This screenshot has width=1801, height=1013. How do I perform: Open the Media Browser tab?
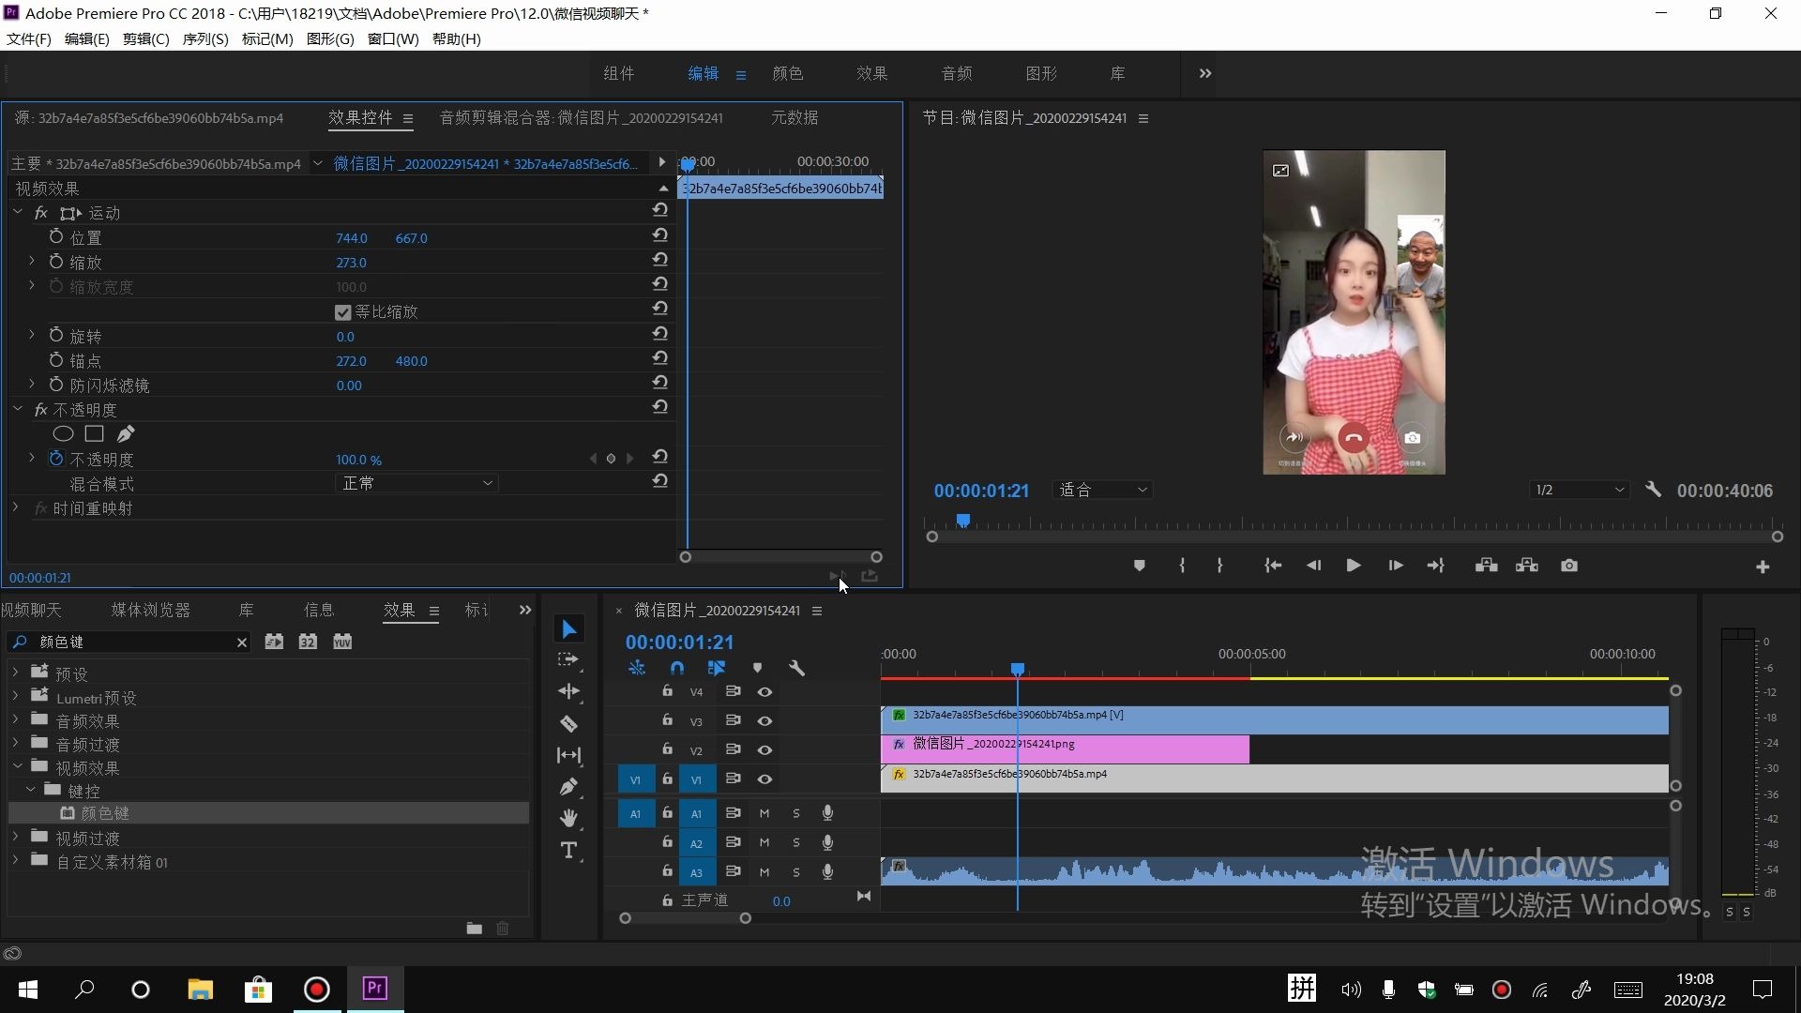click(150, 610)
